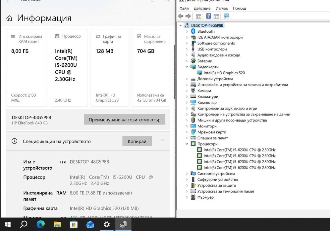Select Устройства за технология памет category
This screenshot has width=330, height=231.
pyautogui.click(x=226, y=191)
